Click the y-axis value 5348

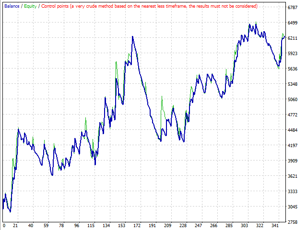tap(293, 84)
